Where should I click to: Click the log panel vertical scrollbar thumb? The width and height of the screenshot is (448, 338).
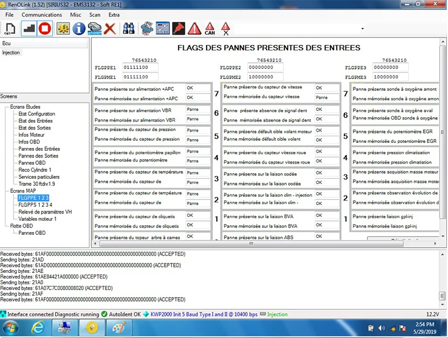[442, 295]
